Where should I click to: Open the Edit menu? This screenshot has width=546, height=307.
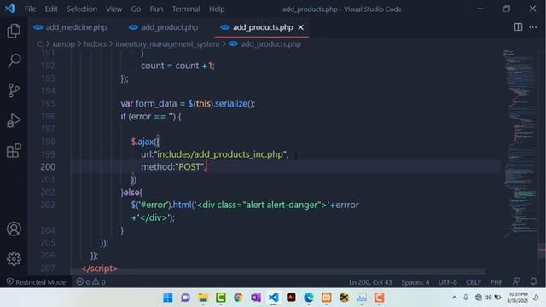point(51,9)
